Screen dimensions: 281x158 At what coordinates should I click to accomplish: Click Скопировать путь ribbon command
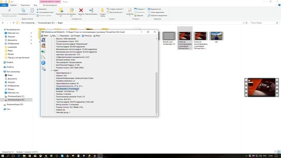[x=45, y=12]
